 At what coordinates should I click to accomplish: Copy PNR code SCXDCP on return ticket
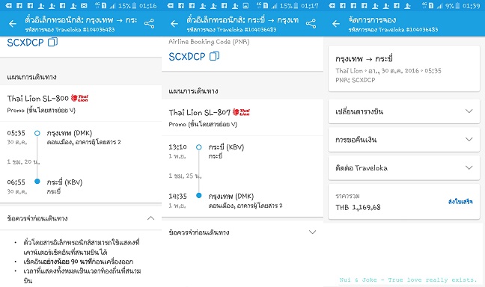214,56
